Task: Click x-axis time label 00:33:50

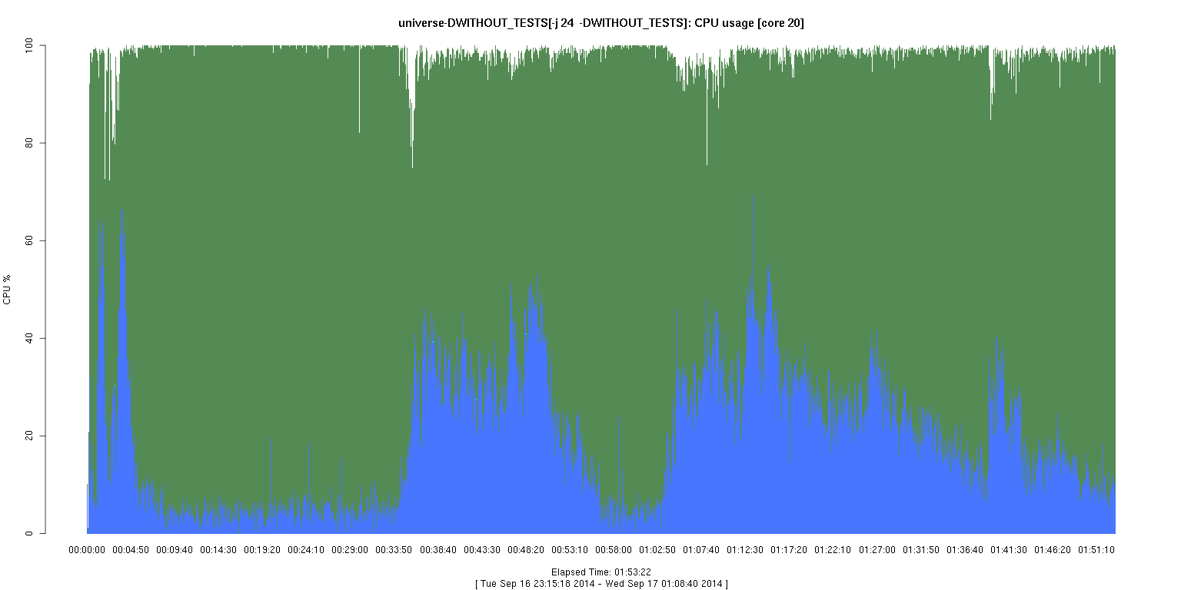Action: [394, 550]
